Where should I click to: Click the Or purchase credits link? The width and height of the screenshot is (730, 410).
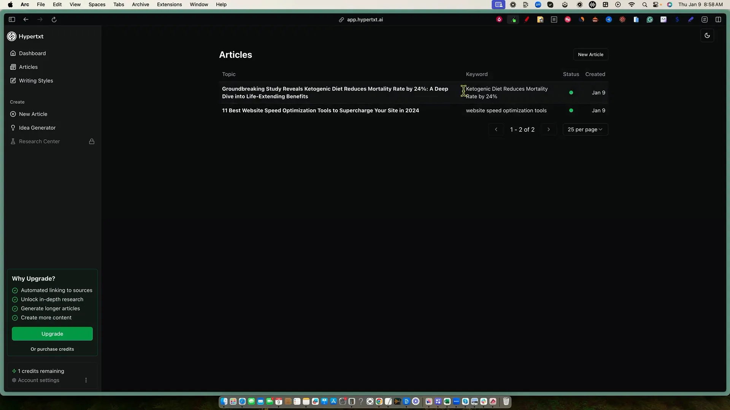52,349
